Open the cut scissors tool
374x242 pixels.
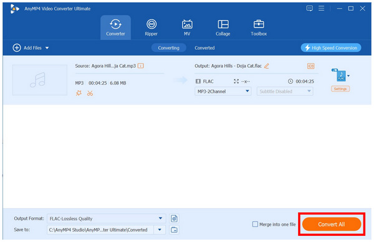click(x=90, y=93)
